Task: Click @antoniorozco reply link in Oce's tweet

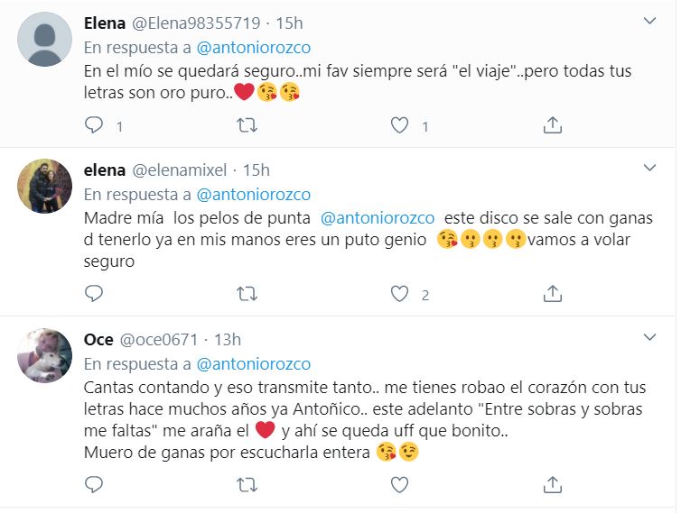Action: coord(254,364)
